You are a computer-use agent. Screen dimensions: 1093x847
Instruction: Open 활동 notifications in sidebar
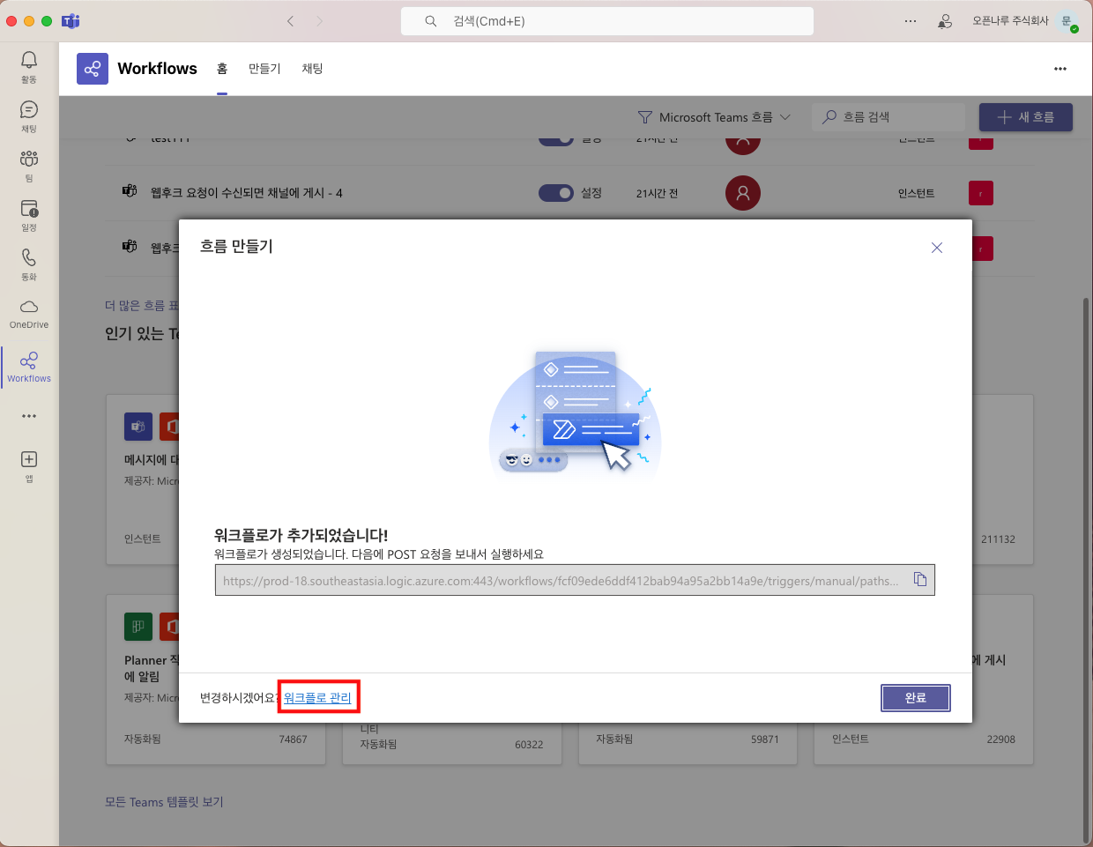[29, 66]
